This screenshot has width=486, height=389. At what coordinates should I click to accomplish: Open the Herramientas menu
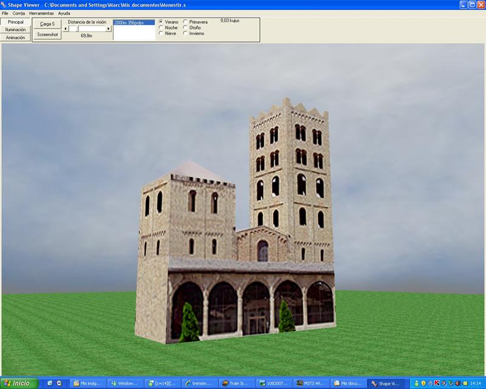coord(41,13)
